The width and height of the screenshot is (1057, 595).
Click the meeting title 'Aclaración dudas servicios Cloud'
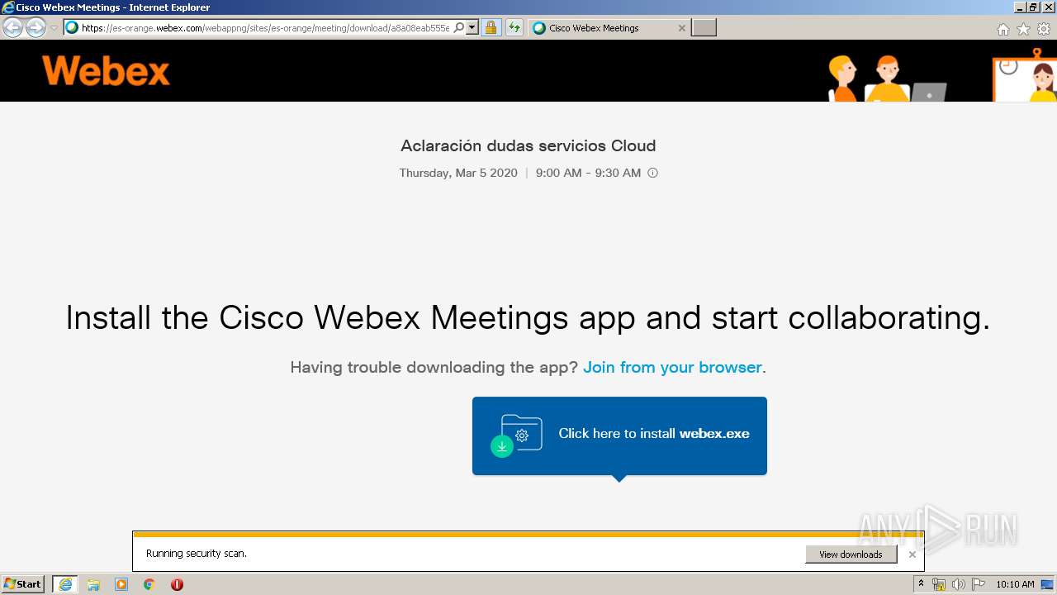(x=528, y=145)
